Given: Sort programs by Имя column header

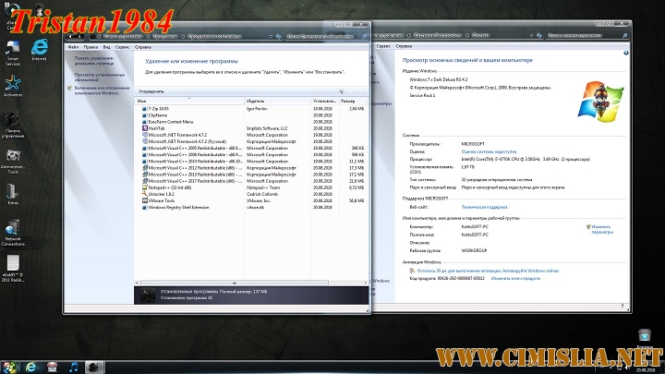Looking at the screenshot, I should coord(185,100).
